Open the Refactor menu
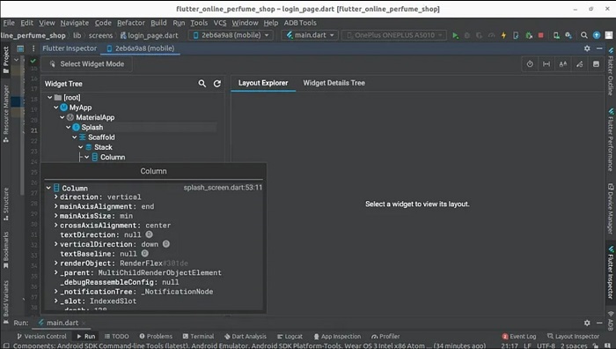The height and width of the screenshot is (349, 616). click(131, 23)
